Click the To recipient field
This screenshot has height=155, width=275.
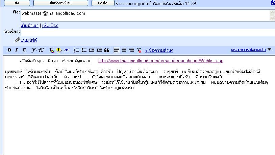(x=145, y=15)
